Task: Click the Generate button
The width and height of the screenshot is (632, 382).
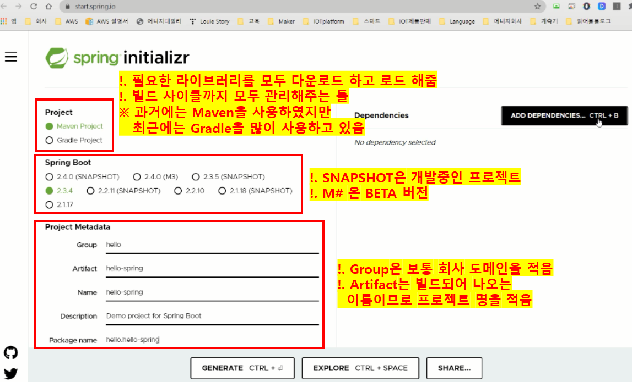Action: [x=242, y=368]
